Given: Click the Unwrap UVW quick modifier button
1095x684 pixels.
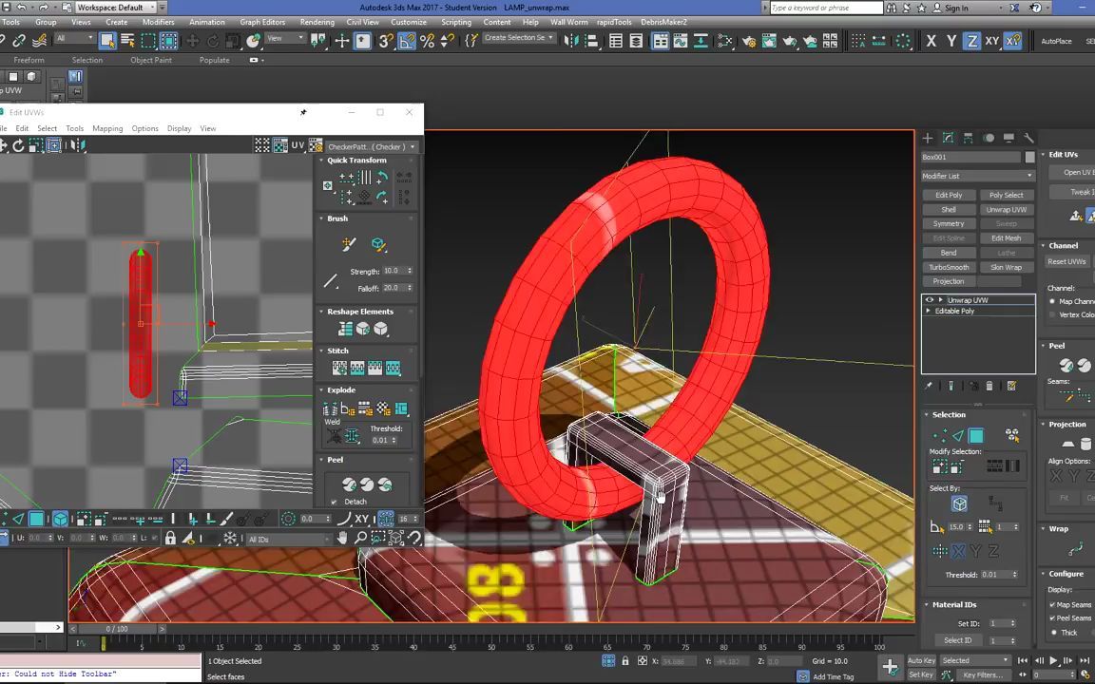Looking at the screenshot, I should tap(1007, 209).
